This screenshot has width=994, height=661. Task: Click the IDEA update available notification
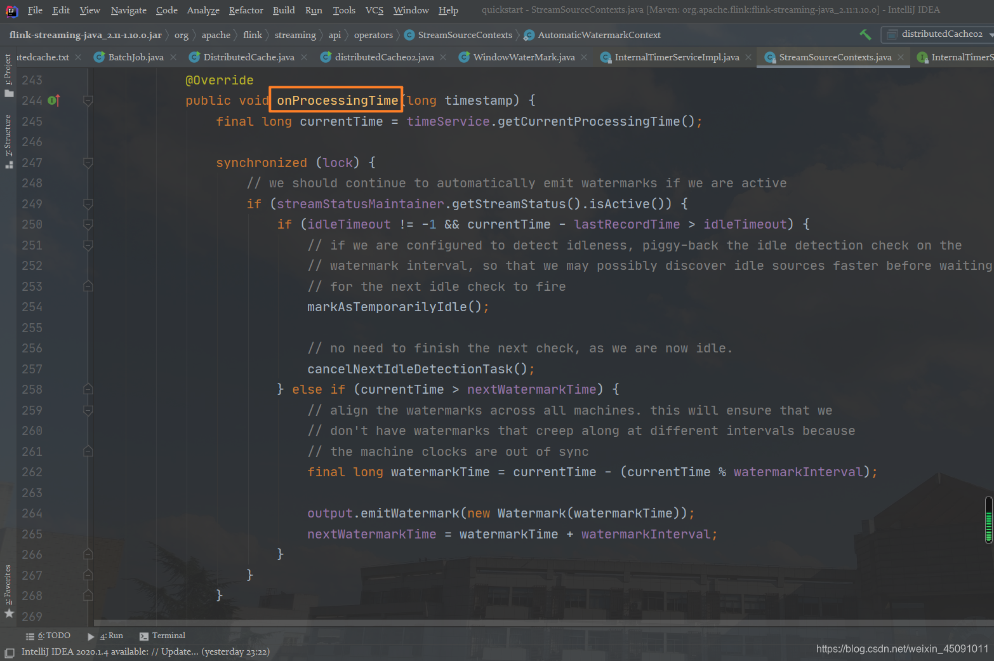[145, 651]
